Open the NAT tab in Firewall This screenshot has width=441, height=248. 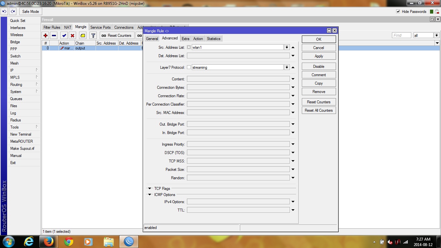pos(68,27)
